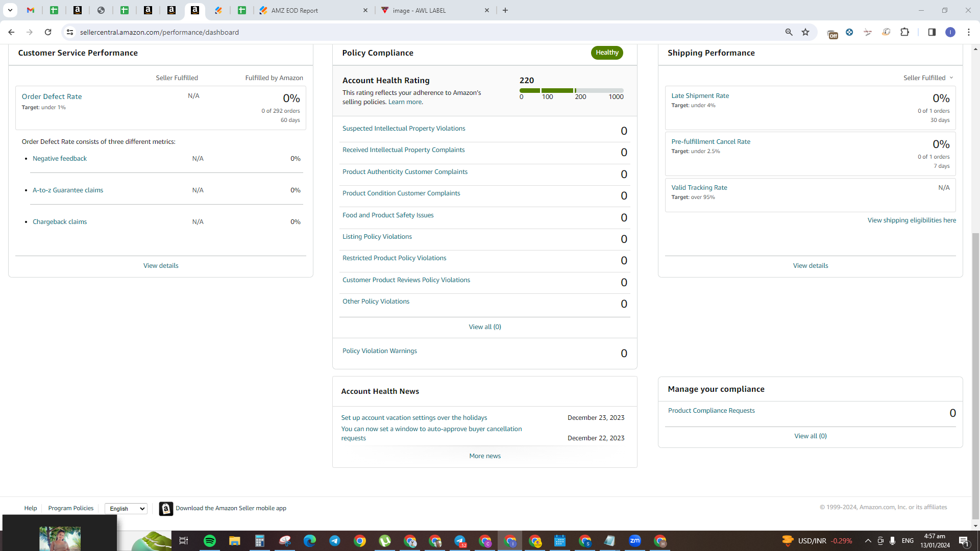Image resolution: width=980 pixels, height=551 pixels.
Task: Open Policy Violation Warnings
Action: click(x=379, y=351)
